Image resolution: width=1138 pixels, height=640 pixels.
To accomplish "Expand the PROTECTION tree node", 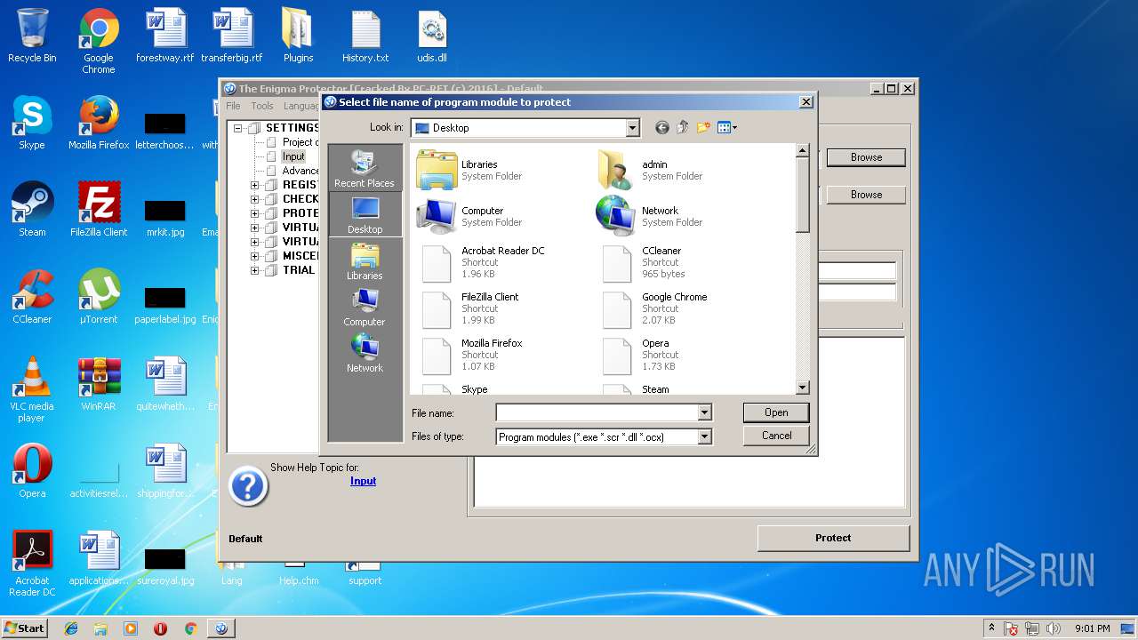I will [254, 213].
